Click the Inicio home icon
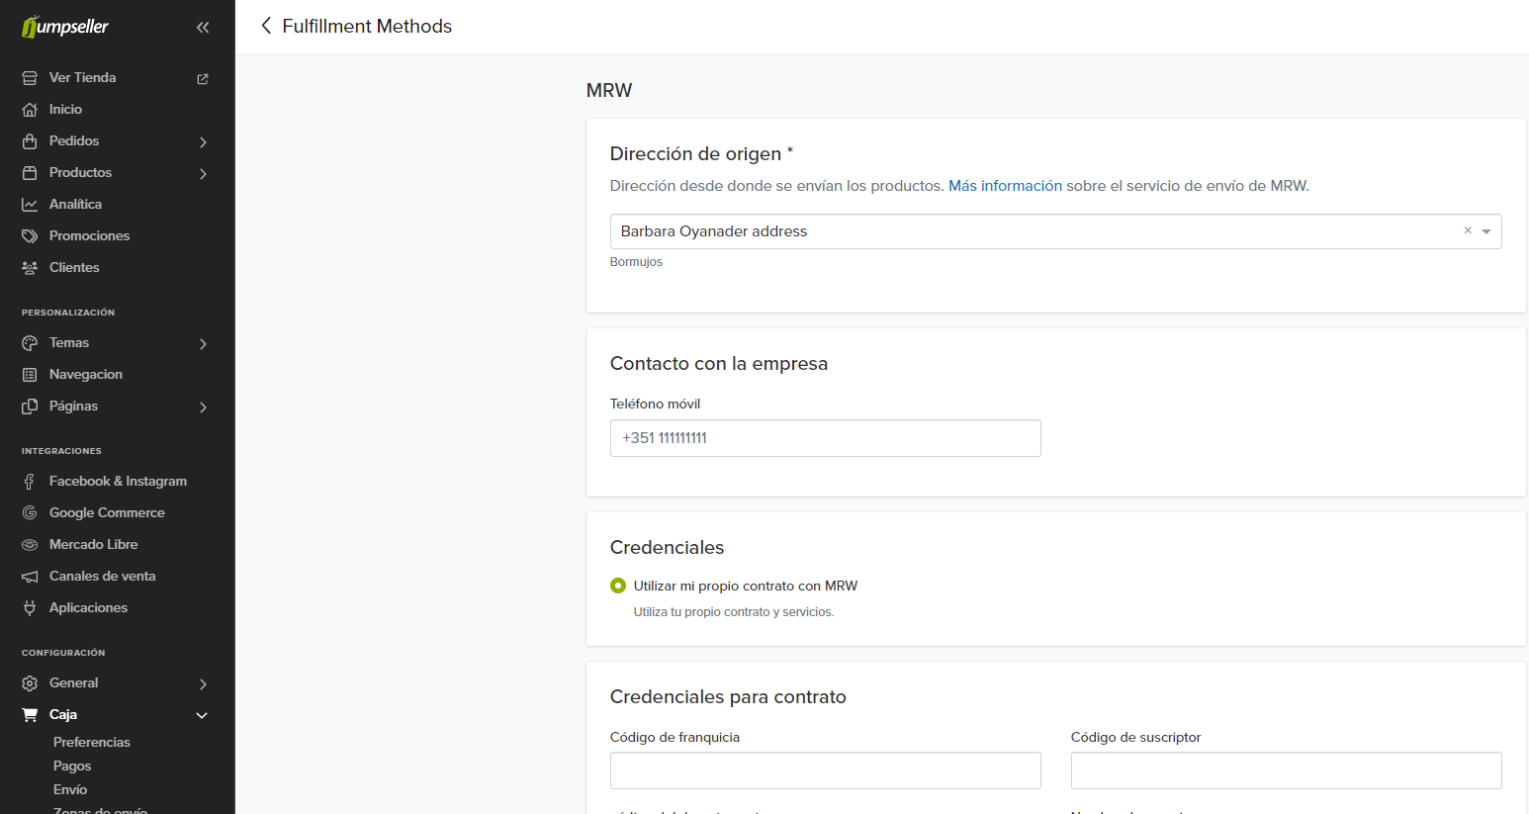1529x814 pixels. pos(30,110)
